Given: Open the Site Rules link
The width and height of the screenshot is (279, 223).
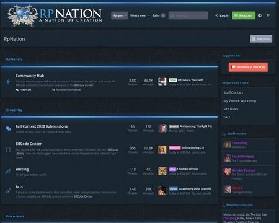Looking at the screenshot, I should click(231, 109).
